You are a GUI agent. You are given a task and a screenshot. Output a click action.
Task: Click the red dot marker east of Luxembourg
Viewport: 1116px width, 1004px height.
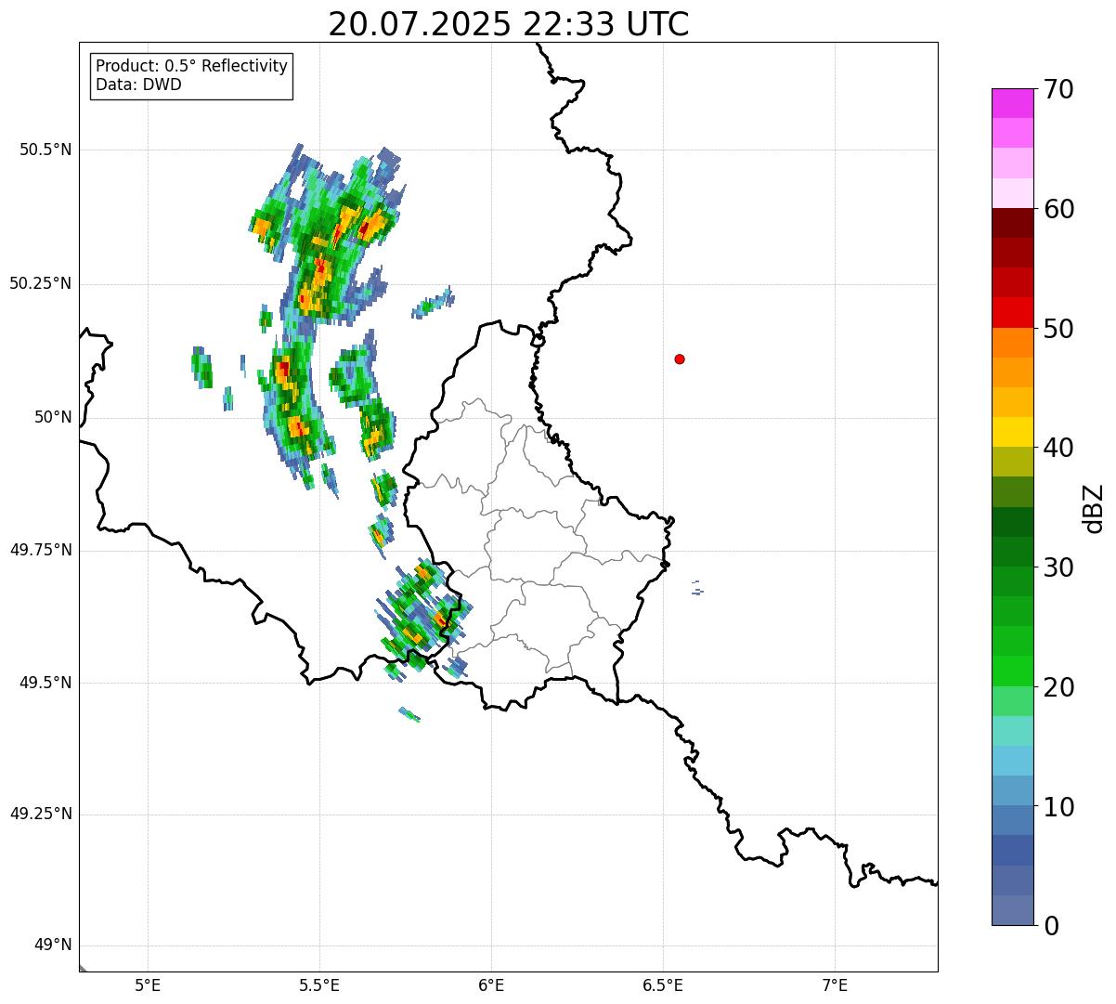680,359
